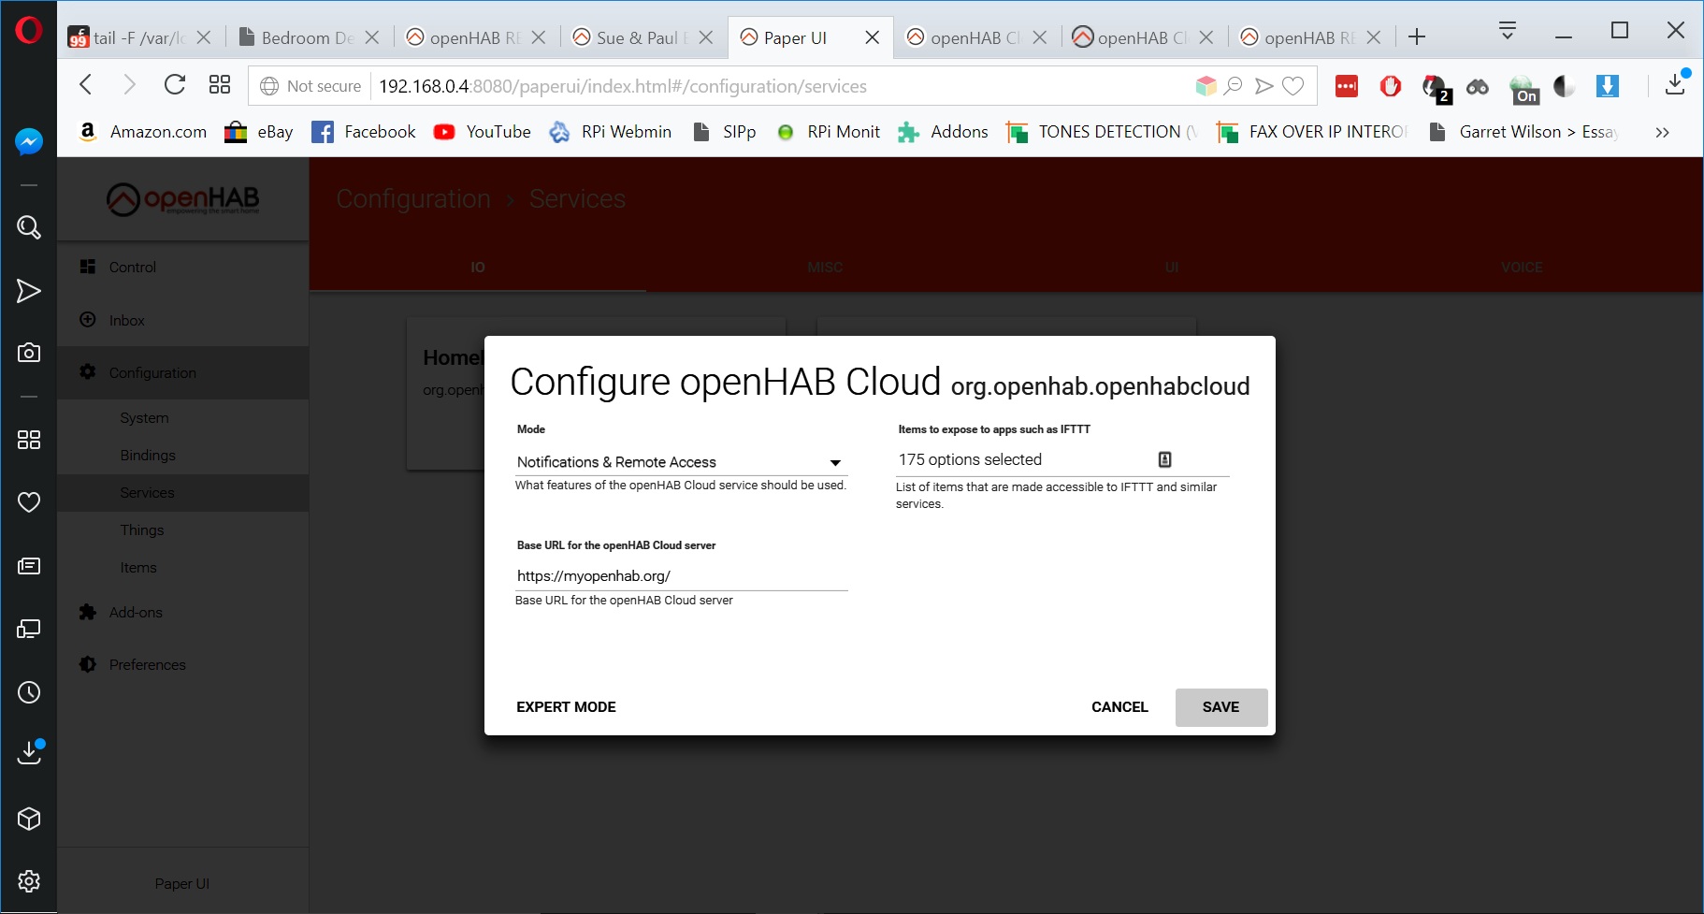Open Extensions cube in the sidebar

[29, 819]
